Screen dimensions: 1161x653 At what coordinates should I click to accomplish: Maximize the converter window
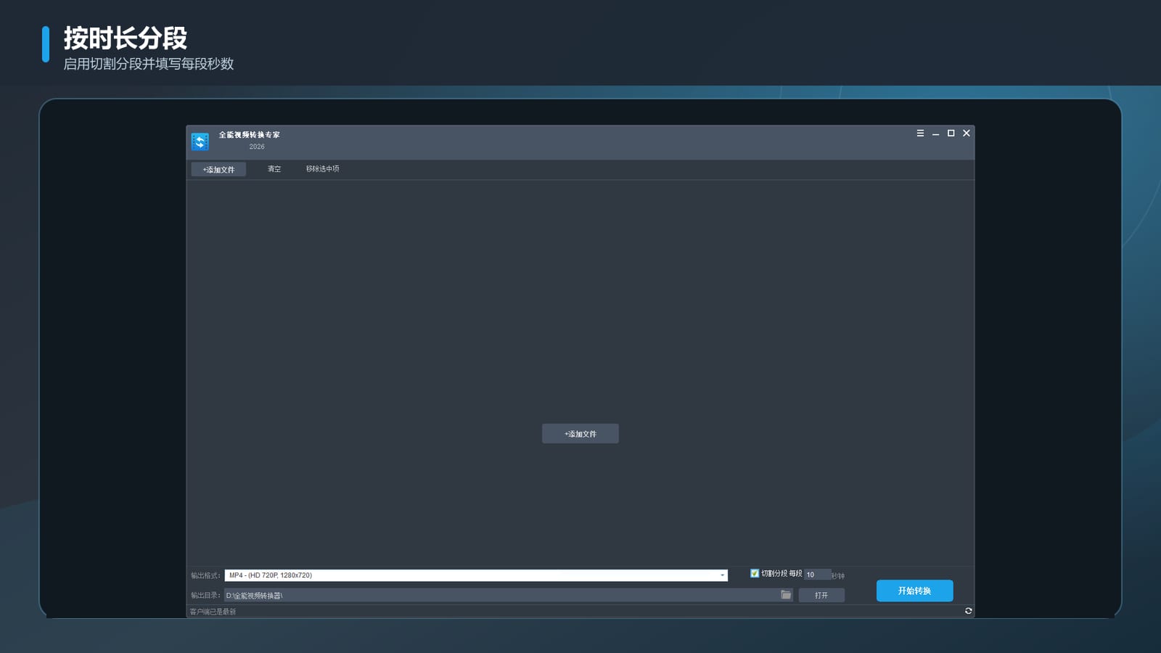tap(951, 134)
